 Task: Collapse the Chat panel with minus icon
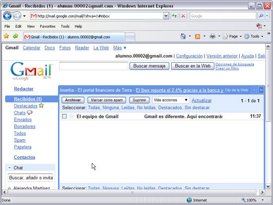[x=9, y=168]
